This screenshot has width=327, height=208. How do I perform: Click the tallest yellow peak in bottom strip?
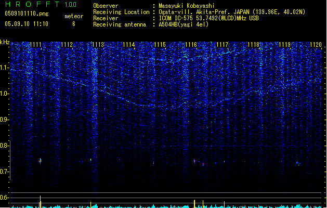tap(40, 201)
